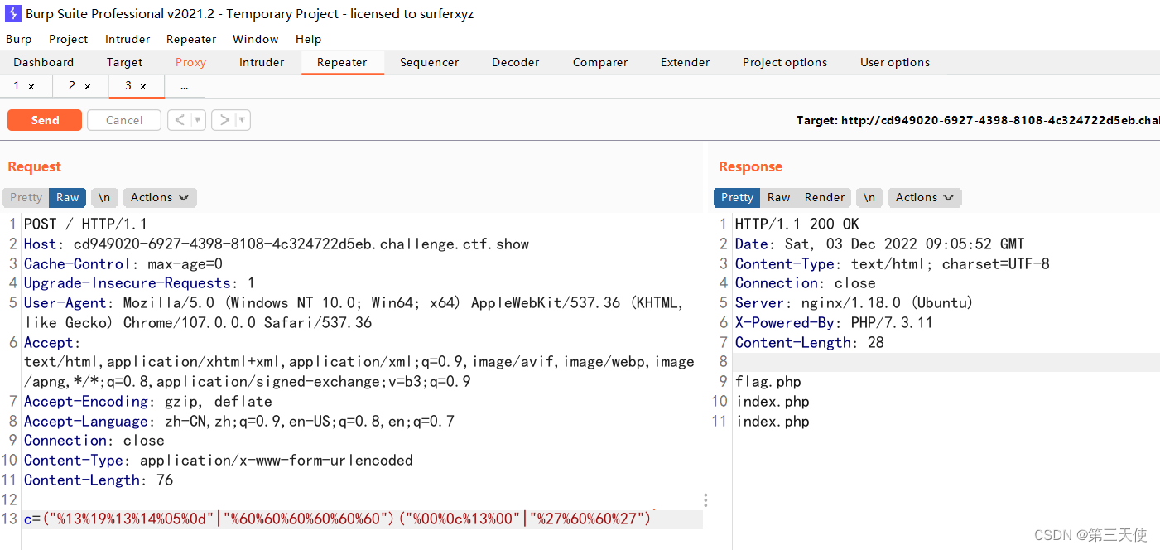Image resolution: width=1160 pixels, height=550 pixels.
Task: Open the Window menu
Action: [256, 39]
